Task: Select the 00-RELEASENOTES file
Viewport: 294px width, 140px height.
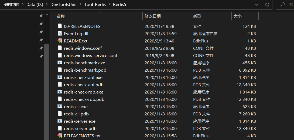Action: coord(82,26)
